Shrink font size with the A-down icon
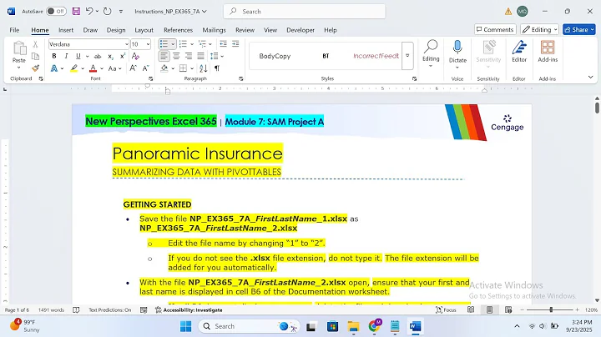The height and width of the screenshot is (337, 601). click(x=145, y=68)
